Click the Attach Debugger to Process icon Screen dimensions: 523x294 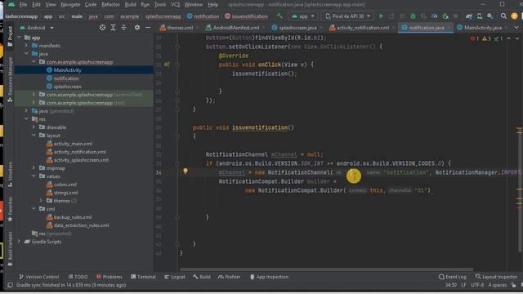click(x=445, y=16)
